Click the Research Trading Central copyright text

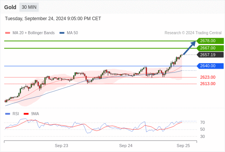tap(193, 33)
